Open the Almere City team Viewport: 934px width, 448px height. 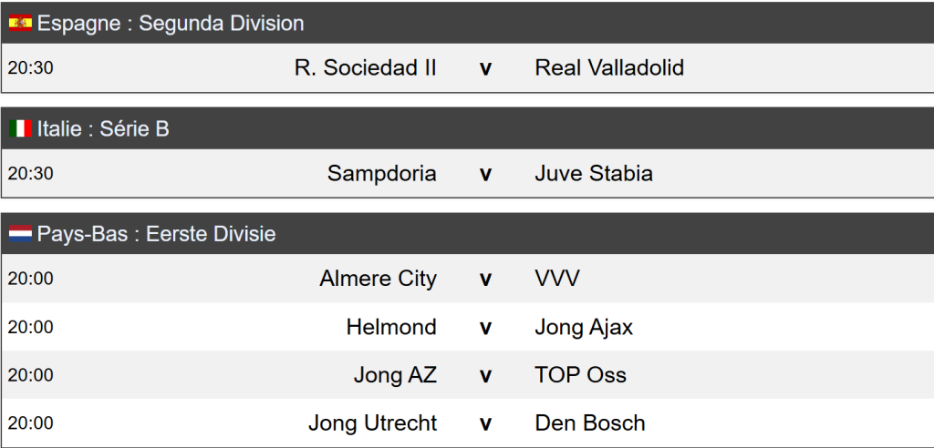(x=378, y=279)
